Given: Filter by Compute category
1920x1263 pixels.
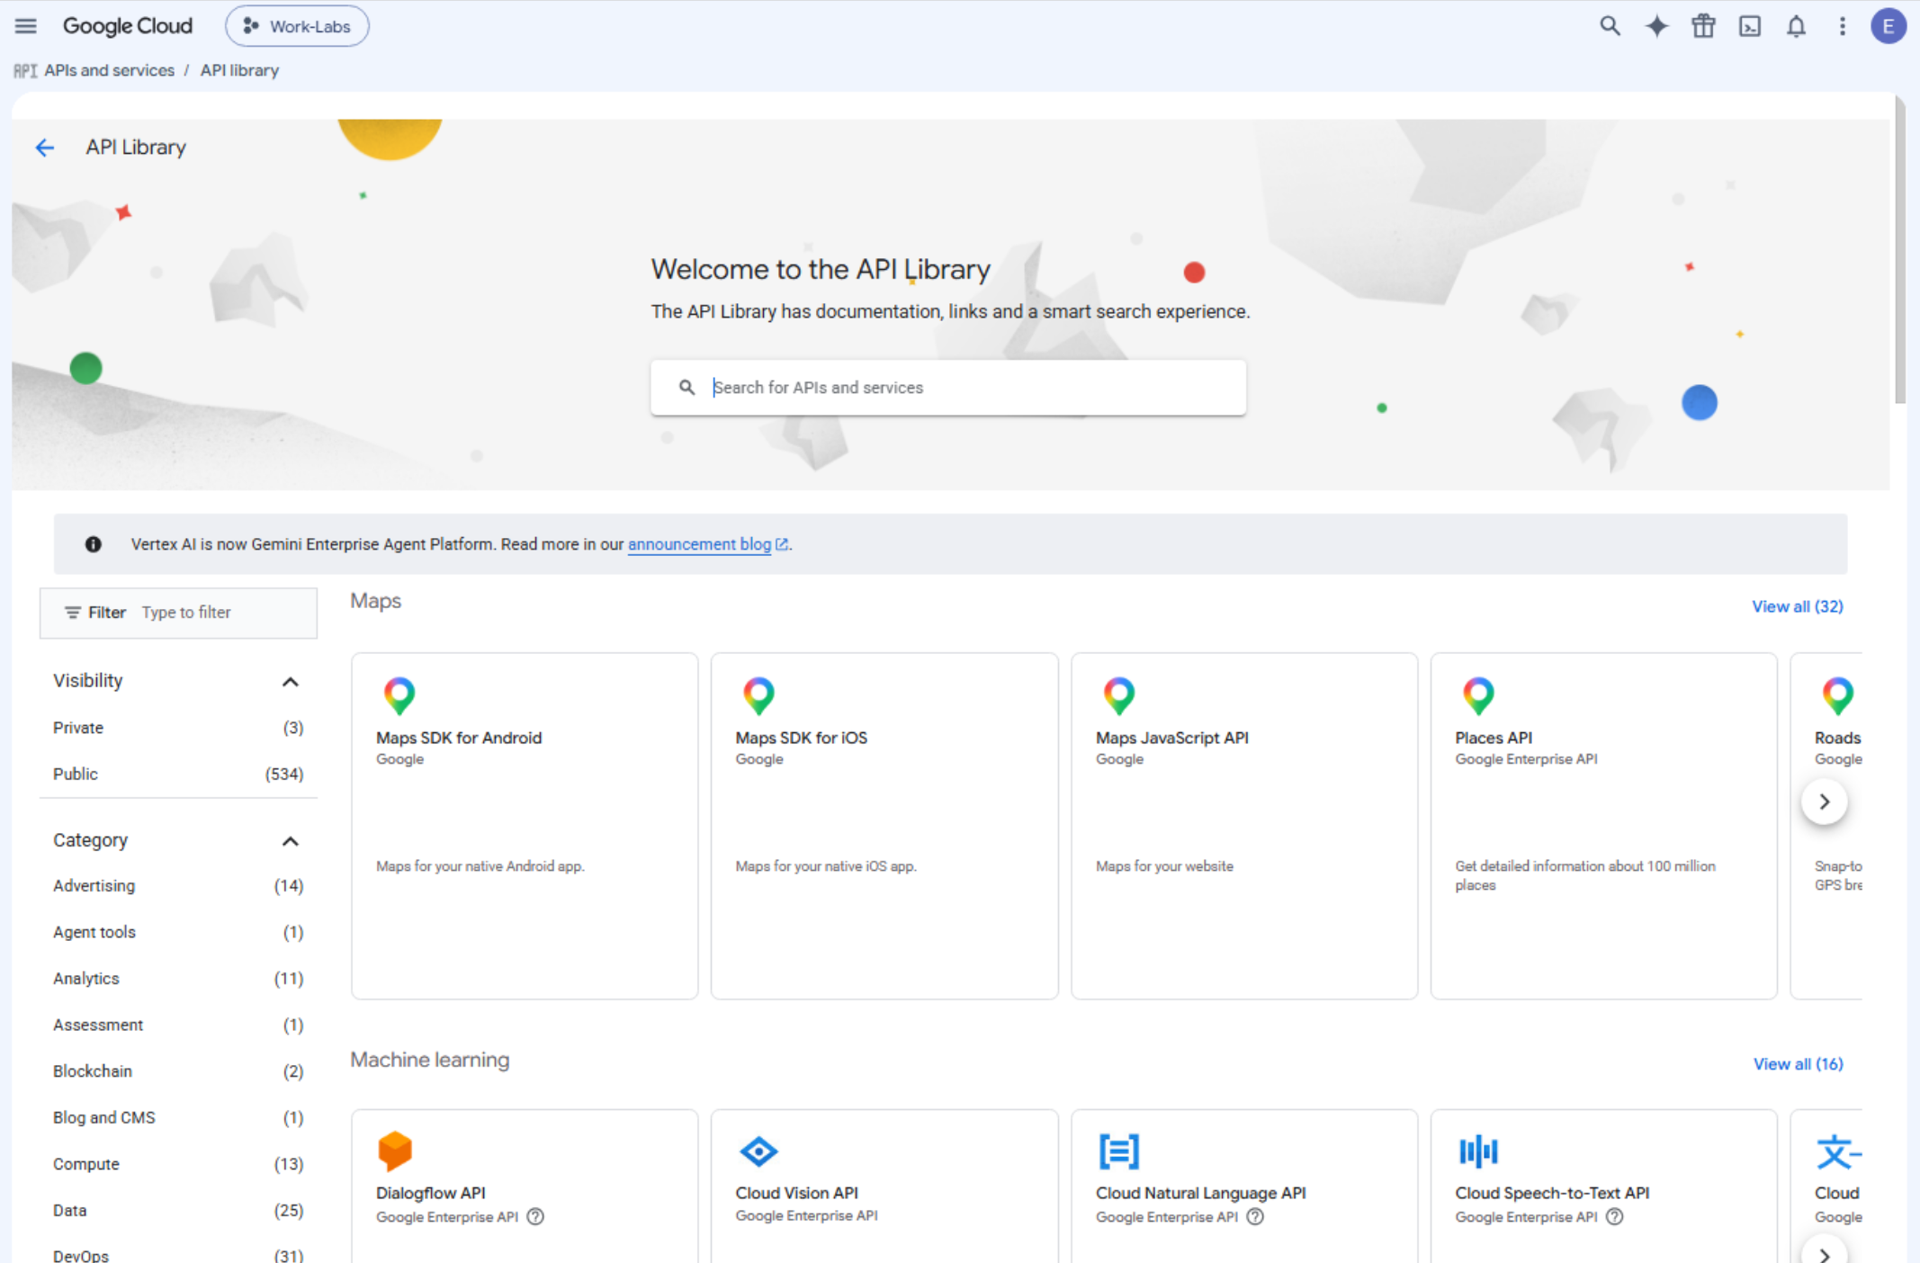Looking at the screenshot, I should coord(178,1164).
